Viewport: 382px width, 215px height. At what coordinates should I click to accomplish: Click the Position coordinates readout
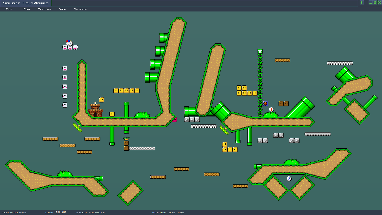point(168,212)
